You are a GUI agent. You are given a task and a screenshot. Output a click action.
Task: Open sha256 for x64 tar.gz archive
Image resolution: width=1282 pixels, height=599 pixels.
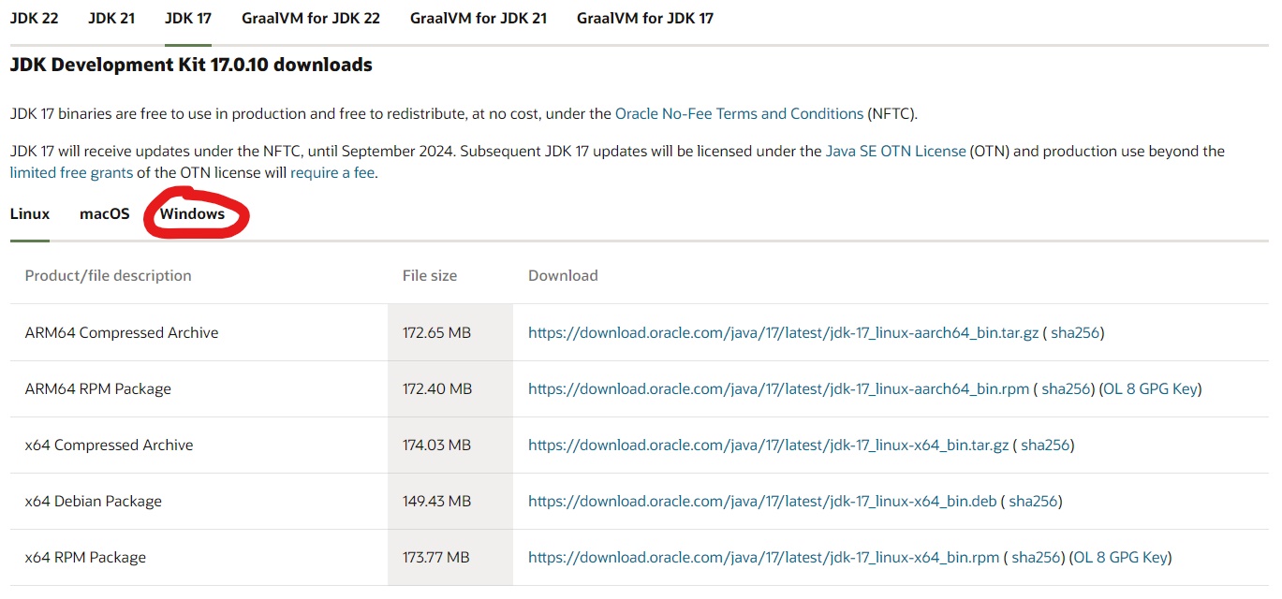pos(1045,445)
